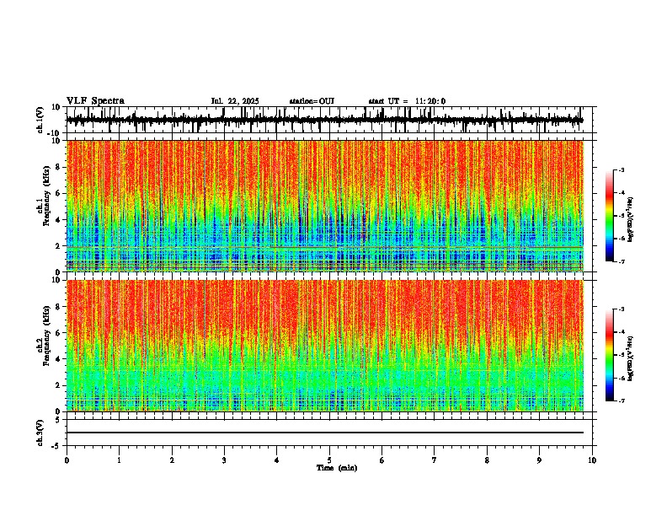Click the '8' kHz tick on ch.2 axis

(59, 307)
